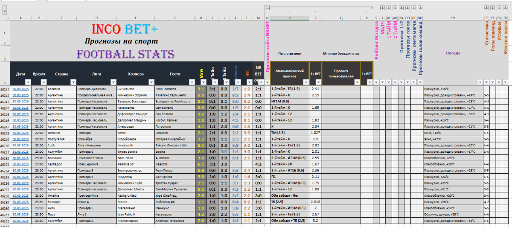Open the Гости filter dropdown arrow

191,82
